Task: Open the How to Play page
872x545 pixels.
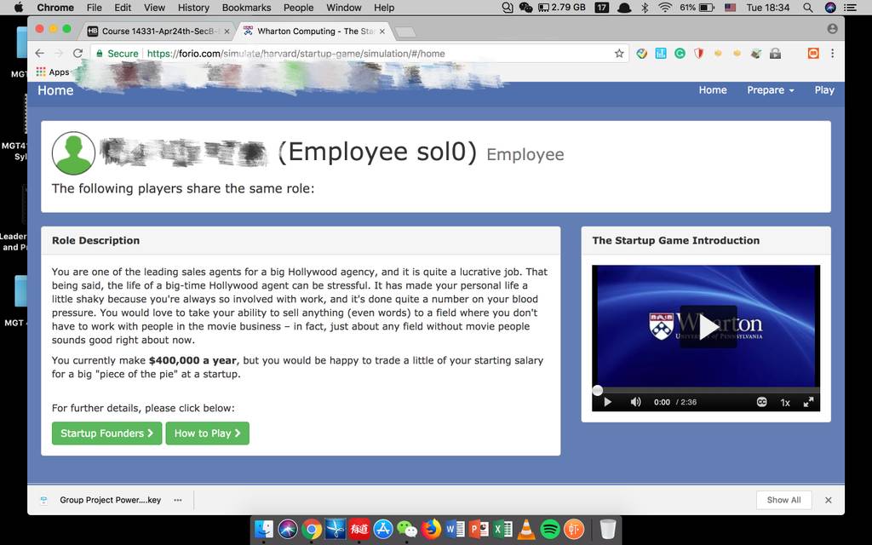Action: click(208, 433)
